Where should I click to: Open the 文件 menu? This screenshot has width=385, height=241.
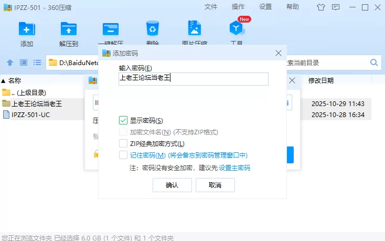pos(211,7)
